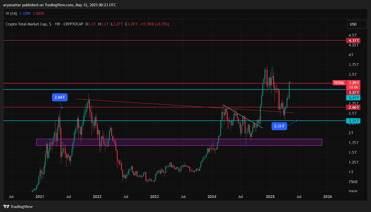Viewport: 371px width, 212px height.
Task: Click the 1.75T price axis label
Action: [354, 143]
